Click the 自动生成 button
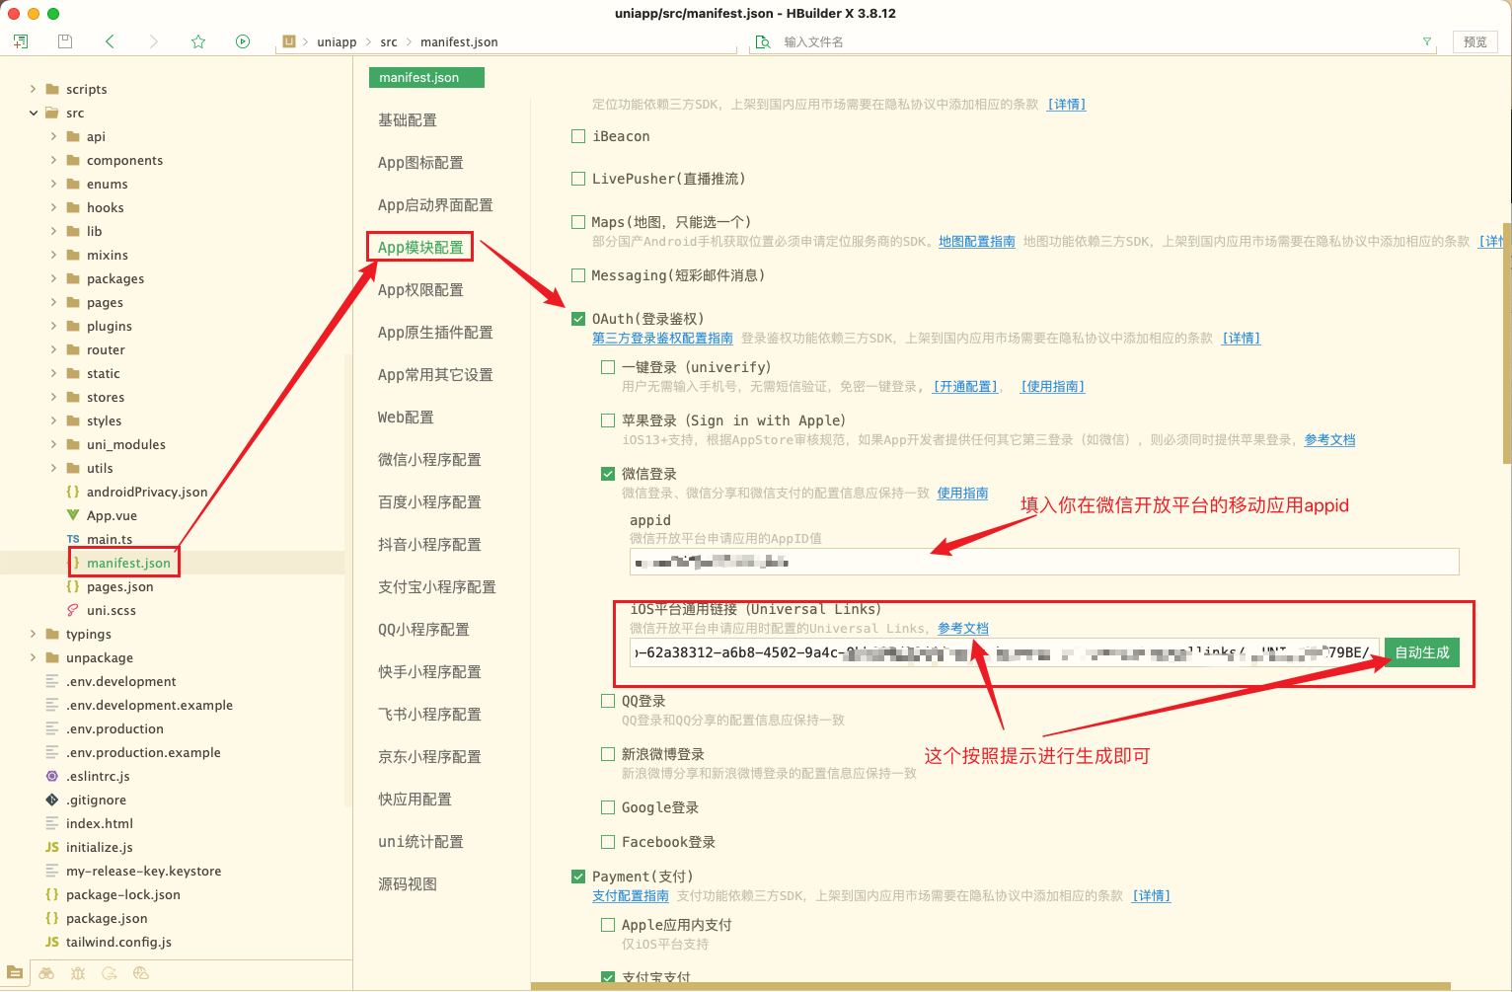This screenshot has width=1512, height=992. pos(1421,652)
